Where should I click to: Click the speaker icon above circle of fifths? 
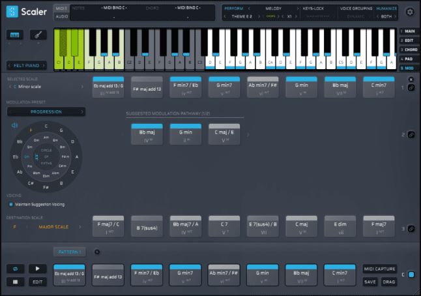click(14, 125)
